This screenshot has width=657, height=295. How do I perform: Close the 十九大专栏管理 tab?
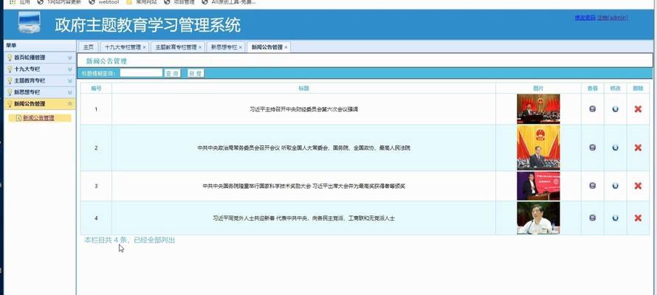144,48
